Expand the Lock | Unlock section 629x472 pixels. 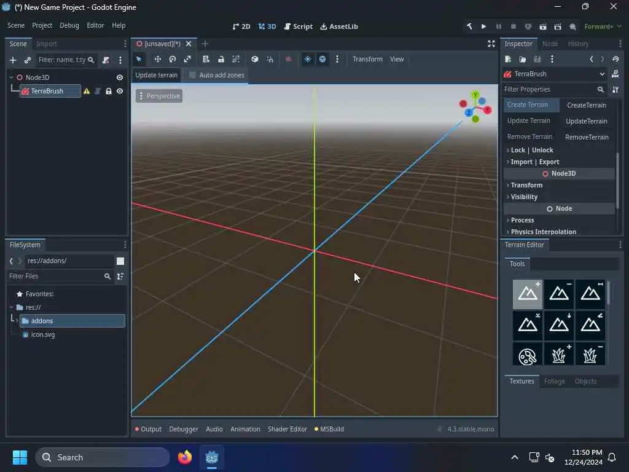click(x=559, y=150)
